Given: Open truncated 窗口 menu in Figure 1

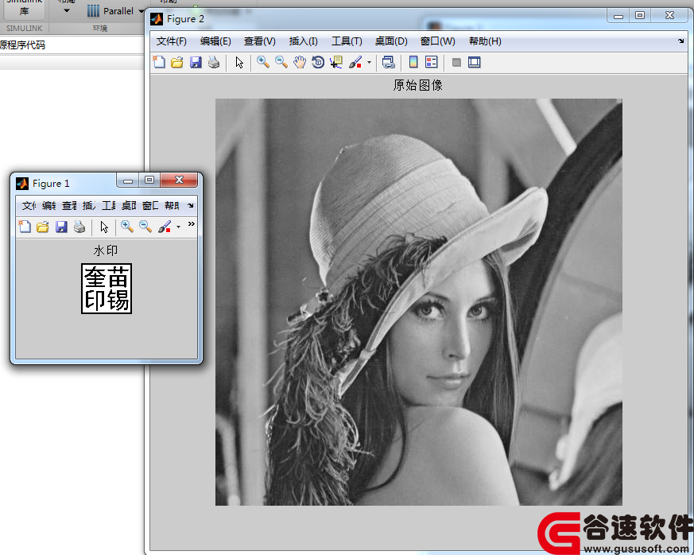Looking at the screenshot, I should click(150, 205).
